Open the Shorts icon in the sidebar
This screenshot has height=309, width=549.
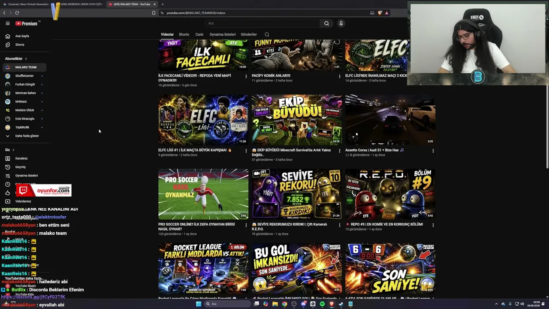click(x=7, y=45)
